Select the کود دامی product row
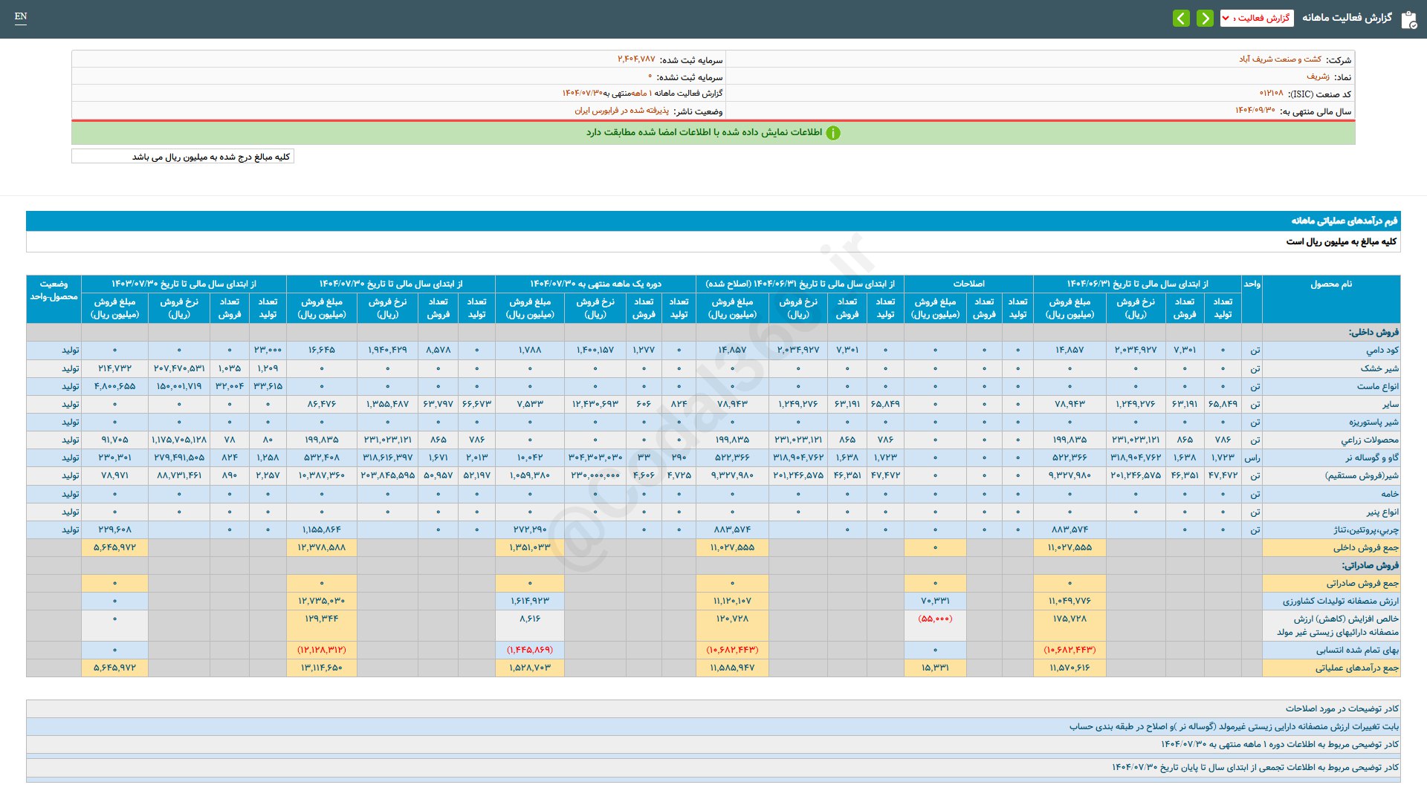 (1382, 350)
